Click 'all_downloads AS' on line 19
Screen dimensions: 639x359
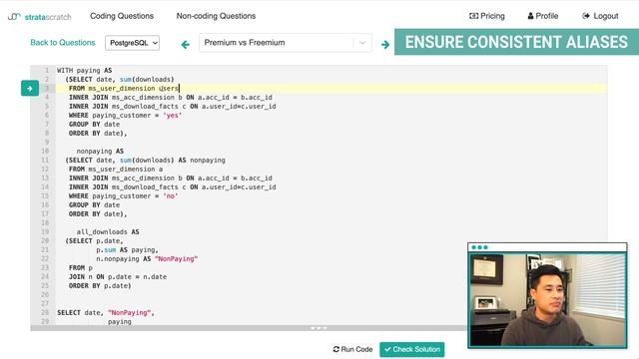[x=108, y=231]
